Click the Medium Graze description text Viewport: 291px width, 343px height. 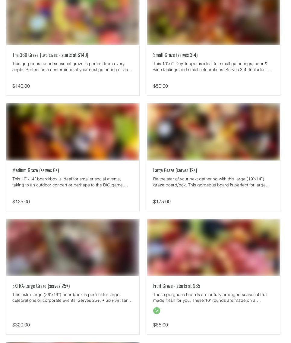[70, 182]
